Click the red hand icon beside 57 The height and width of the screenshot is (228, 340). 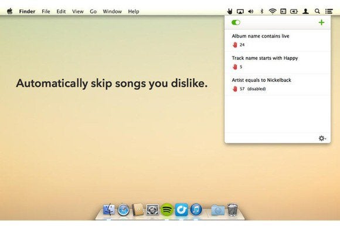(x=235, y=89)
